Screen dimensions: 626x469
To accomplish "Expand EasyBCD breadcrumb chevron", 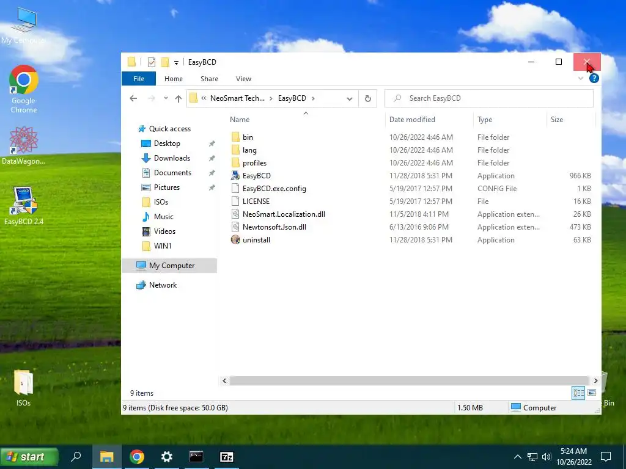I will (x=313, y=98).
